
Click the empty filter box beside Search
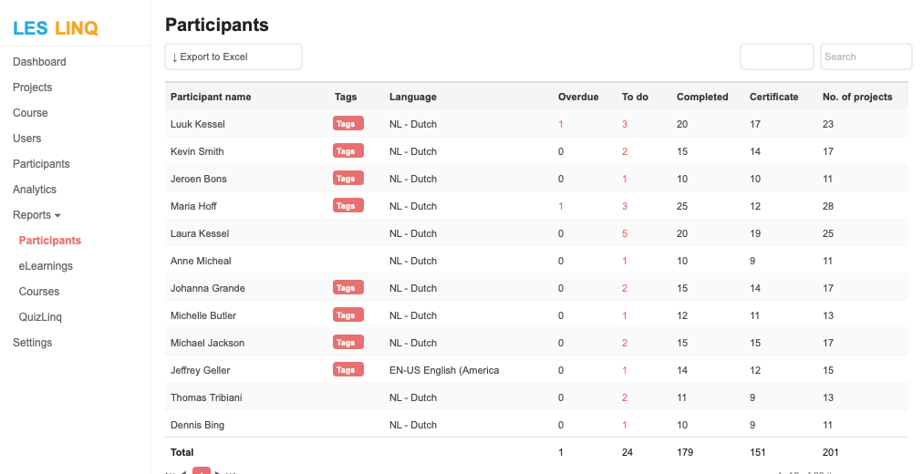click(776, 57)
